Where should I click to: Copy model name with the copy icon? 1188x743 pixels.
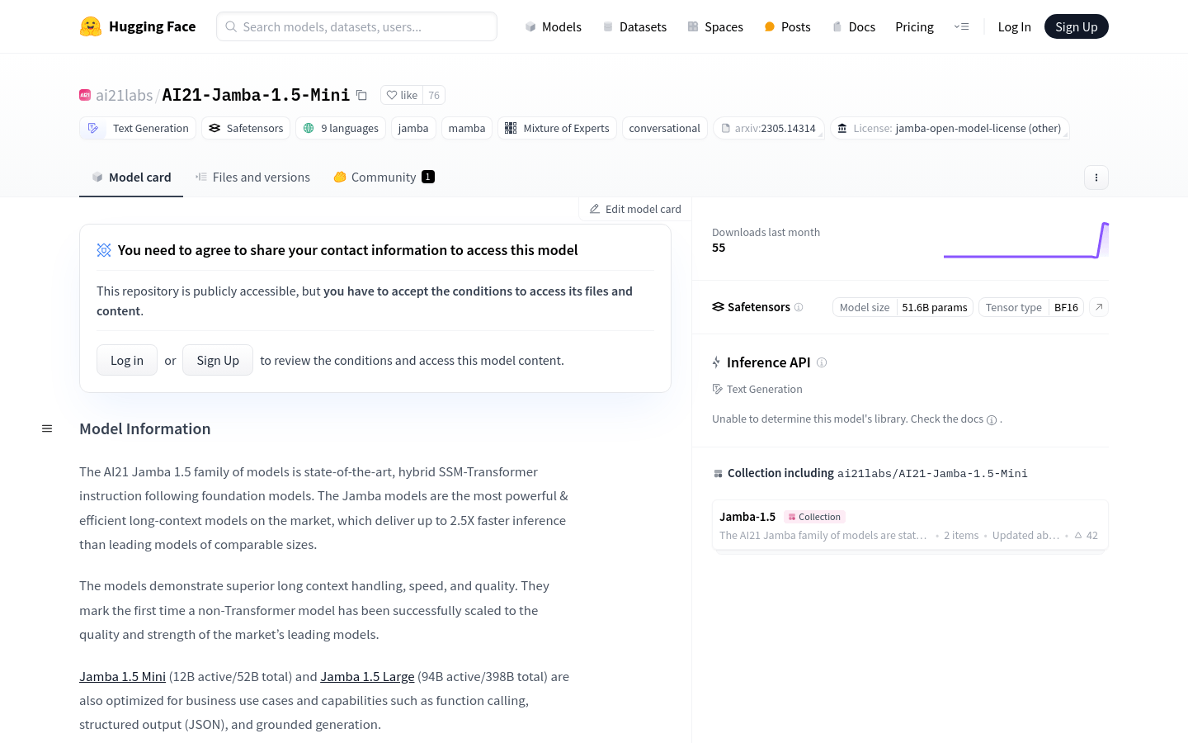click(x=361, y=95)
